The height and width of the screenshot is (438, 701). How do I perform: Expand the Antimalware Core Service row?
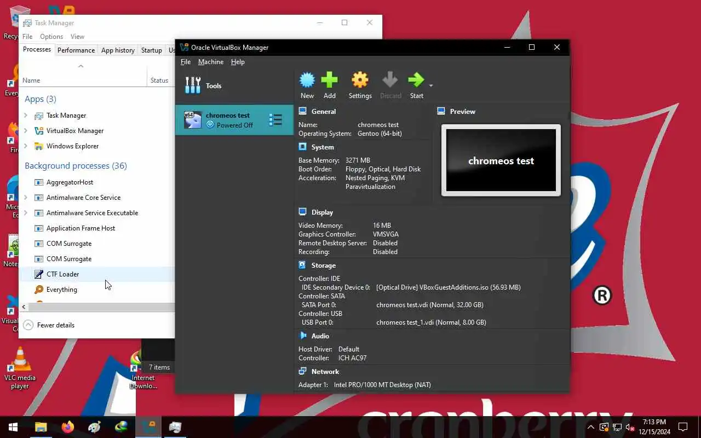[x=26, y=198]
